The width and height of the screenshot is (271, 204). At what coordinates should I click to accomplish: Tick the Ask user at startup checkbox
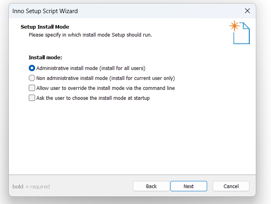(x=32, y=98)
